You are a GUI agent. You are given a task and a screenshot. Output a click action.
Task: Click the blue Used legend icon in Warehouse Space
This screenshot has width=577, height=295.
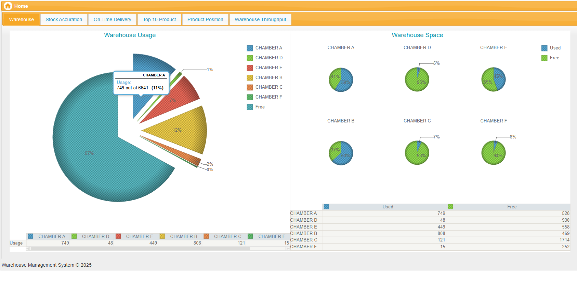(x=545, y=48)
